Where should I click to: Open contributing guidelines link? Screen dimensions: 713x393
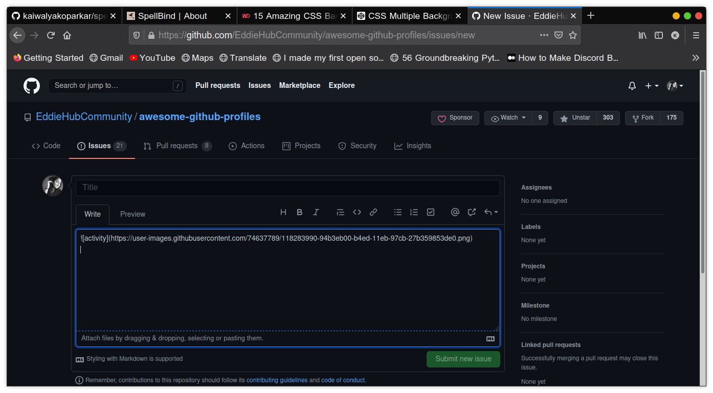pos(277,380)
